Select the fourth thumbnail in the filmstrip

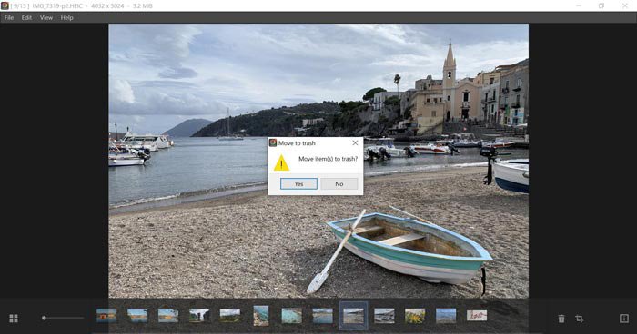[x=199, y=316]
